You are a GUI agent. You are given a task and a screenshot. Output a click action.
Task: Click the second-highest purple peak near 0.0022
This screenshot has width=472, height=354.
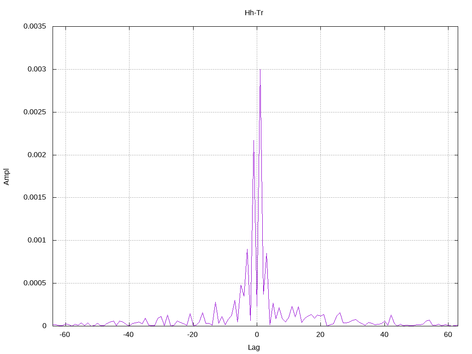(x=254, y=141)
